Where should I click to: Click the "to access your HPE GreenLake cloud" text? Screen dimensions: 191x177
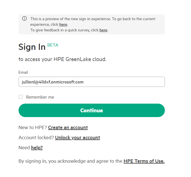point(62,59)
